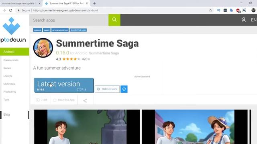
Task: Close the Summertime Saga 0.16.0 tab
Action: [87, 3]
